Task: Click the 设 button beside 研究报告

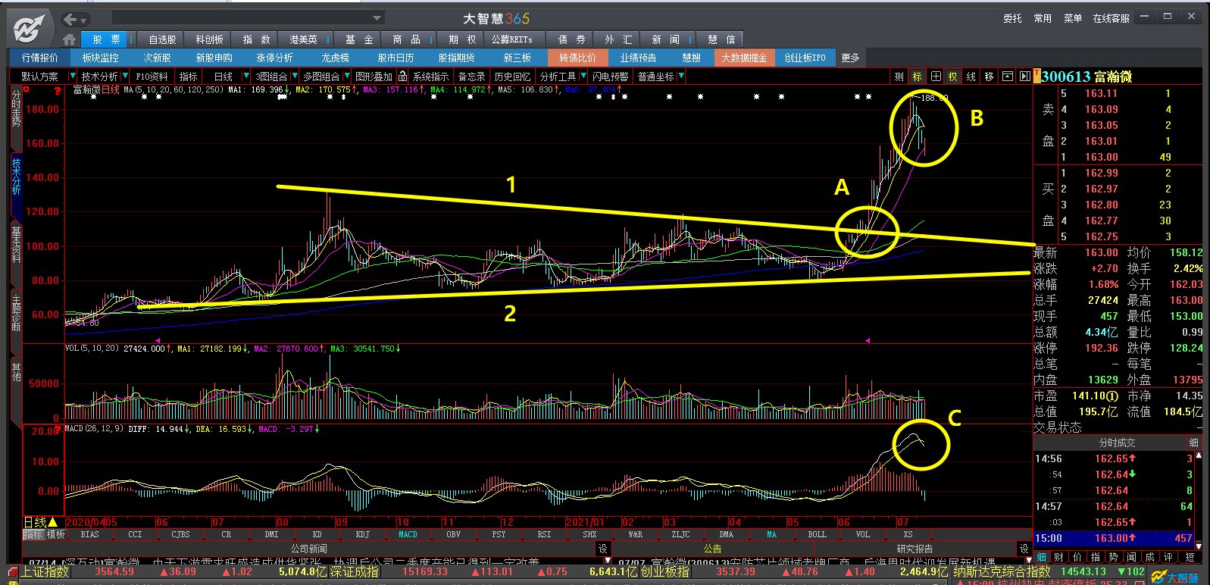Action: [x=1024, y=549]
